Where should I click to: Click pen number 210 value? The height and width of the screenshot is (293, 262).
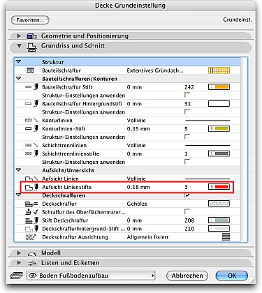189,229
